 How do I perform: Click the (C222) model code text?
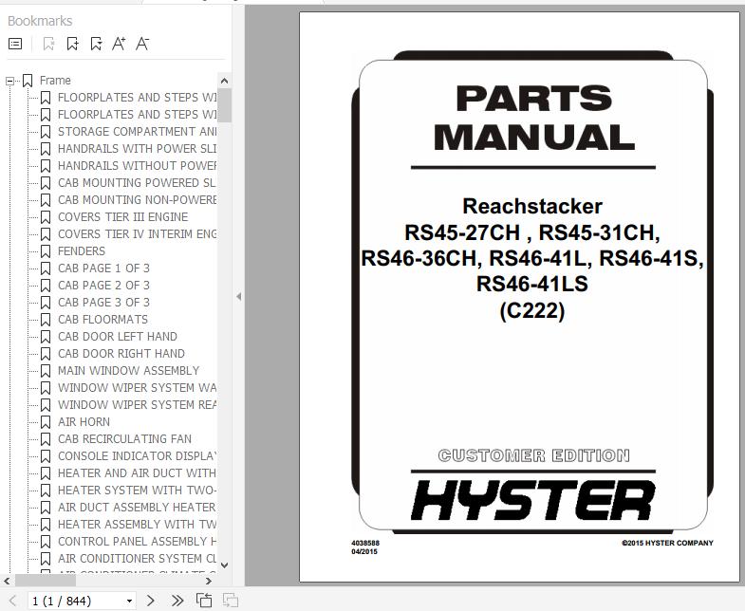click(532, 311)
